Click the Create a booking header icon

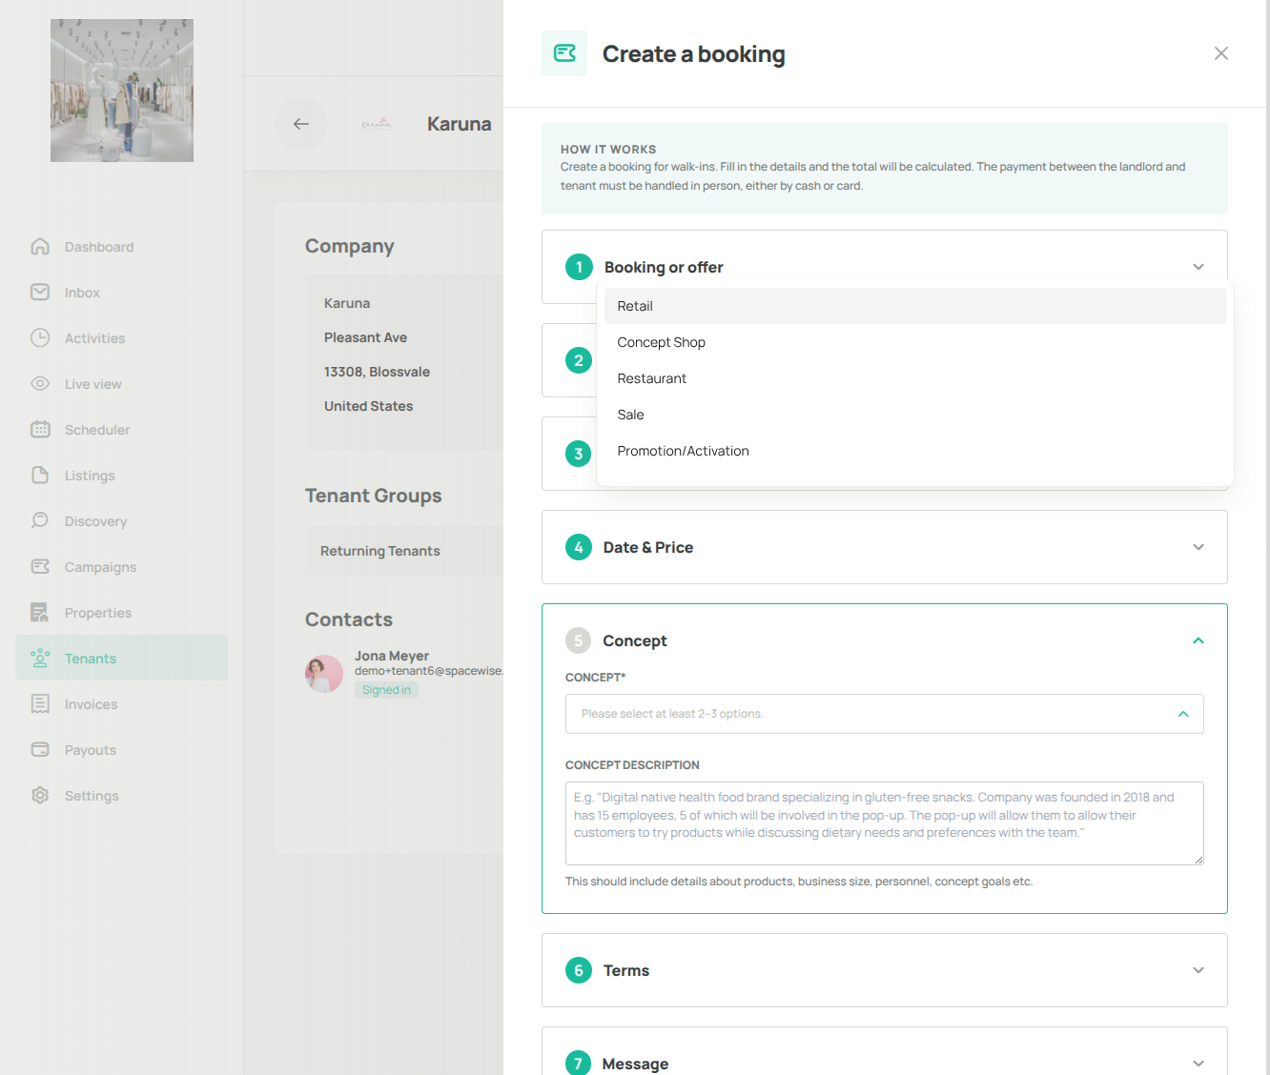pos(564,53)
